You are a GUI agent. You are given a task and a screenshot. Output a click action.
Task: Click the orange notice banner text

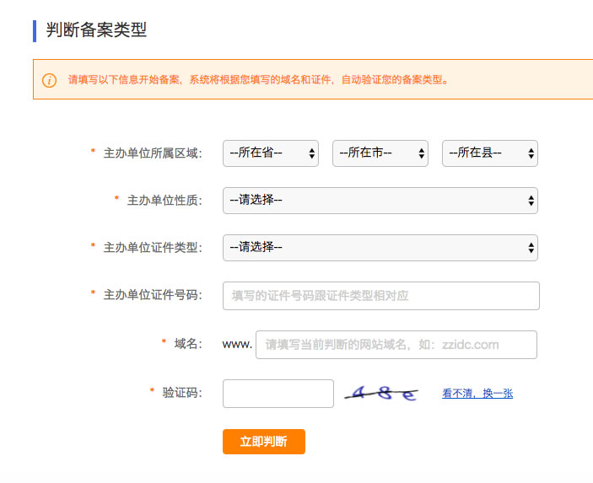tap(258, 80)
